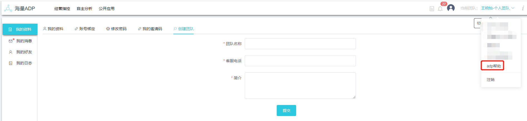
Task: Open the user avatar icon
Action: click(451, 8)
